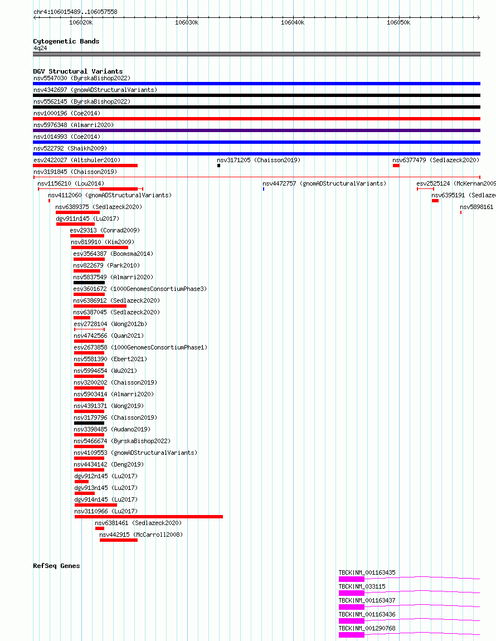This screenshot has width=496, height=641.
Task: Click nsv4391371 (Wong2019) label
Action: tap(109, 406)
